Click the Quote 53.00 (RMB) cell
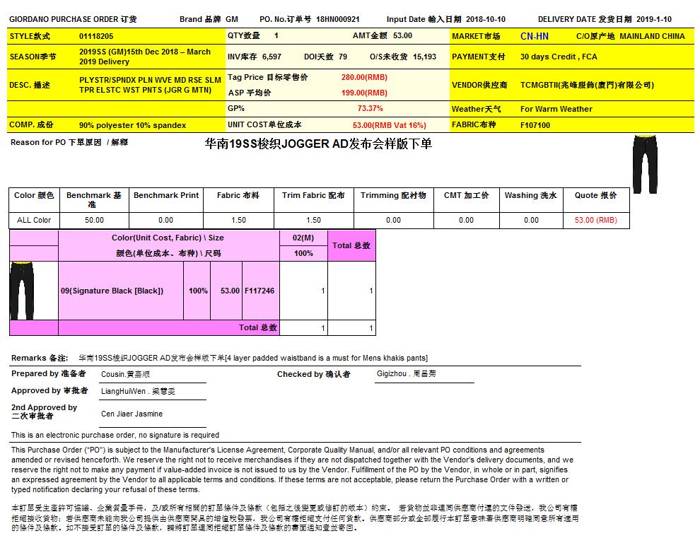This screenshot has height=548, width=700. coord(595,220)
